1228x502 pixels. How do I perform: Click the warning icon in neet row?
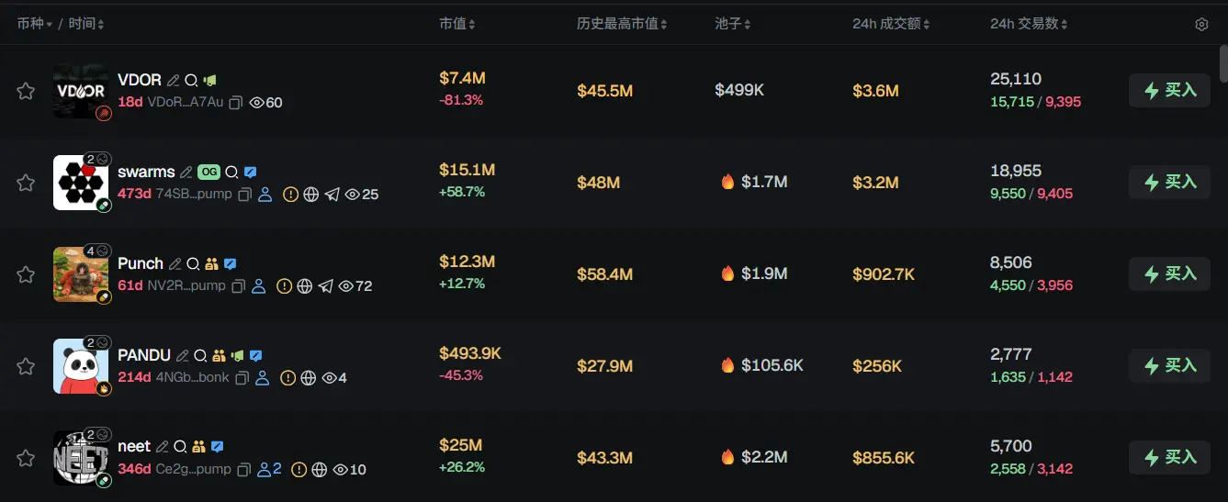(x=299, y=470)
